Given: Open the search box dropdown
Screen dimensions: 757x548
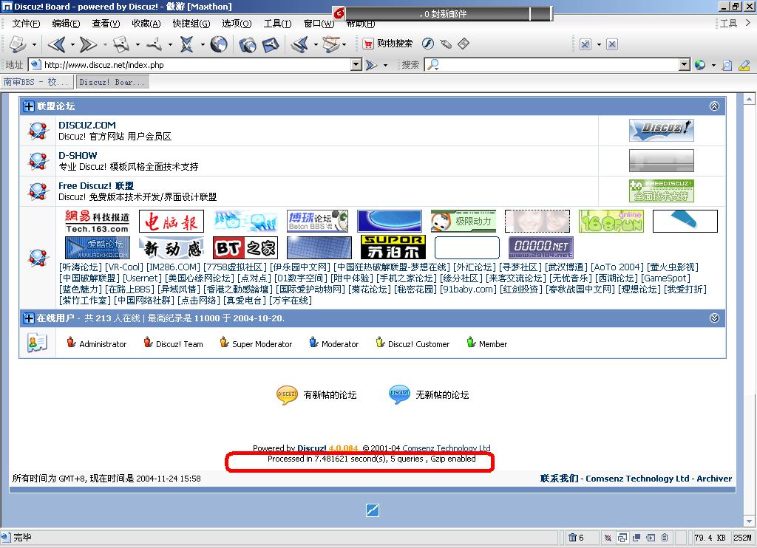Looking at the screenshot, I should (684, 64).
